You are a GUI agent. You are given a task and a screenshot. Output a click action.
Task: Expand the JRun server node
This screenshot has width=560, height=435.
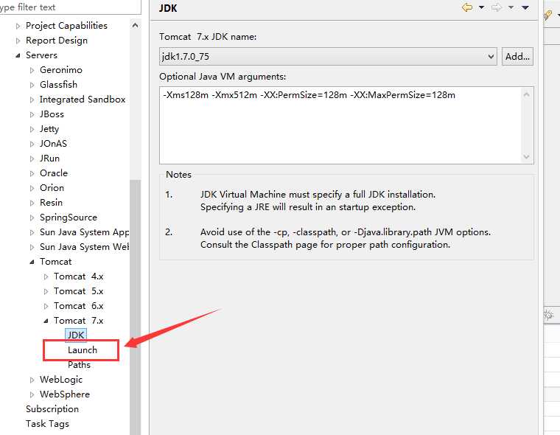pyautogui.click(x=32, y=159)
